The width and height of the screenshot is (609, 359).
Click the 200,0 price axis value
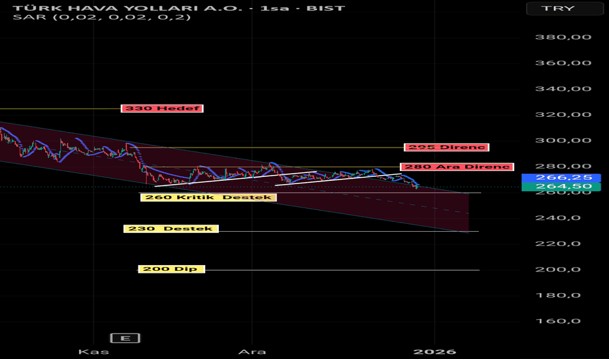pos(558,270)
